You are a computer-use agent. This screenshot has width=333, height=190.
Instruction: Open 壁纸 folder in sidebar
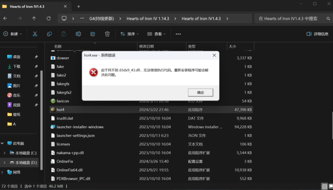click(x=17, y=114)
